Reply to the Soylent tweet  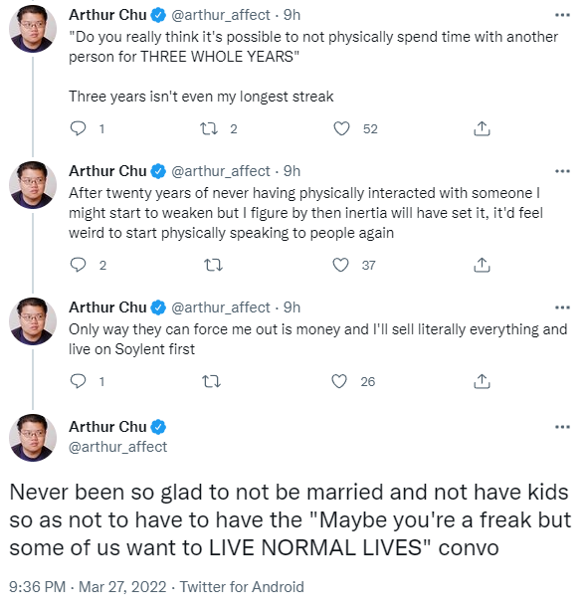(78, 381)
